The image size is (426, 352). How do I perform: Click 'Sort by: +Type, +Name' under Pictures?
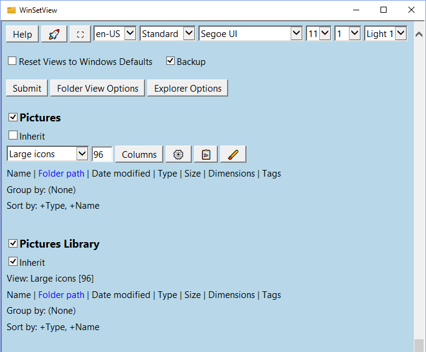[x=53, y=206]
